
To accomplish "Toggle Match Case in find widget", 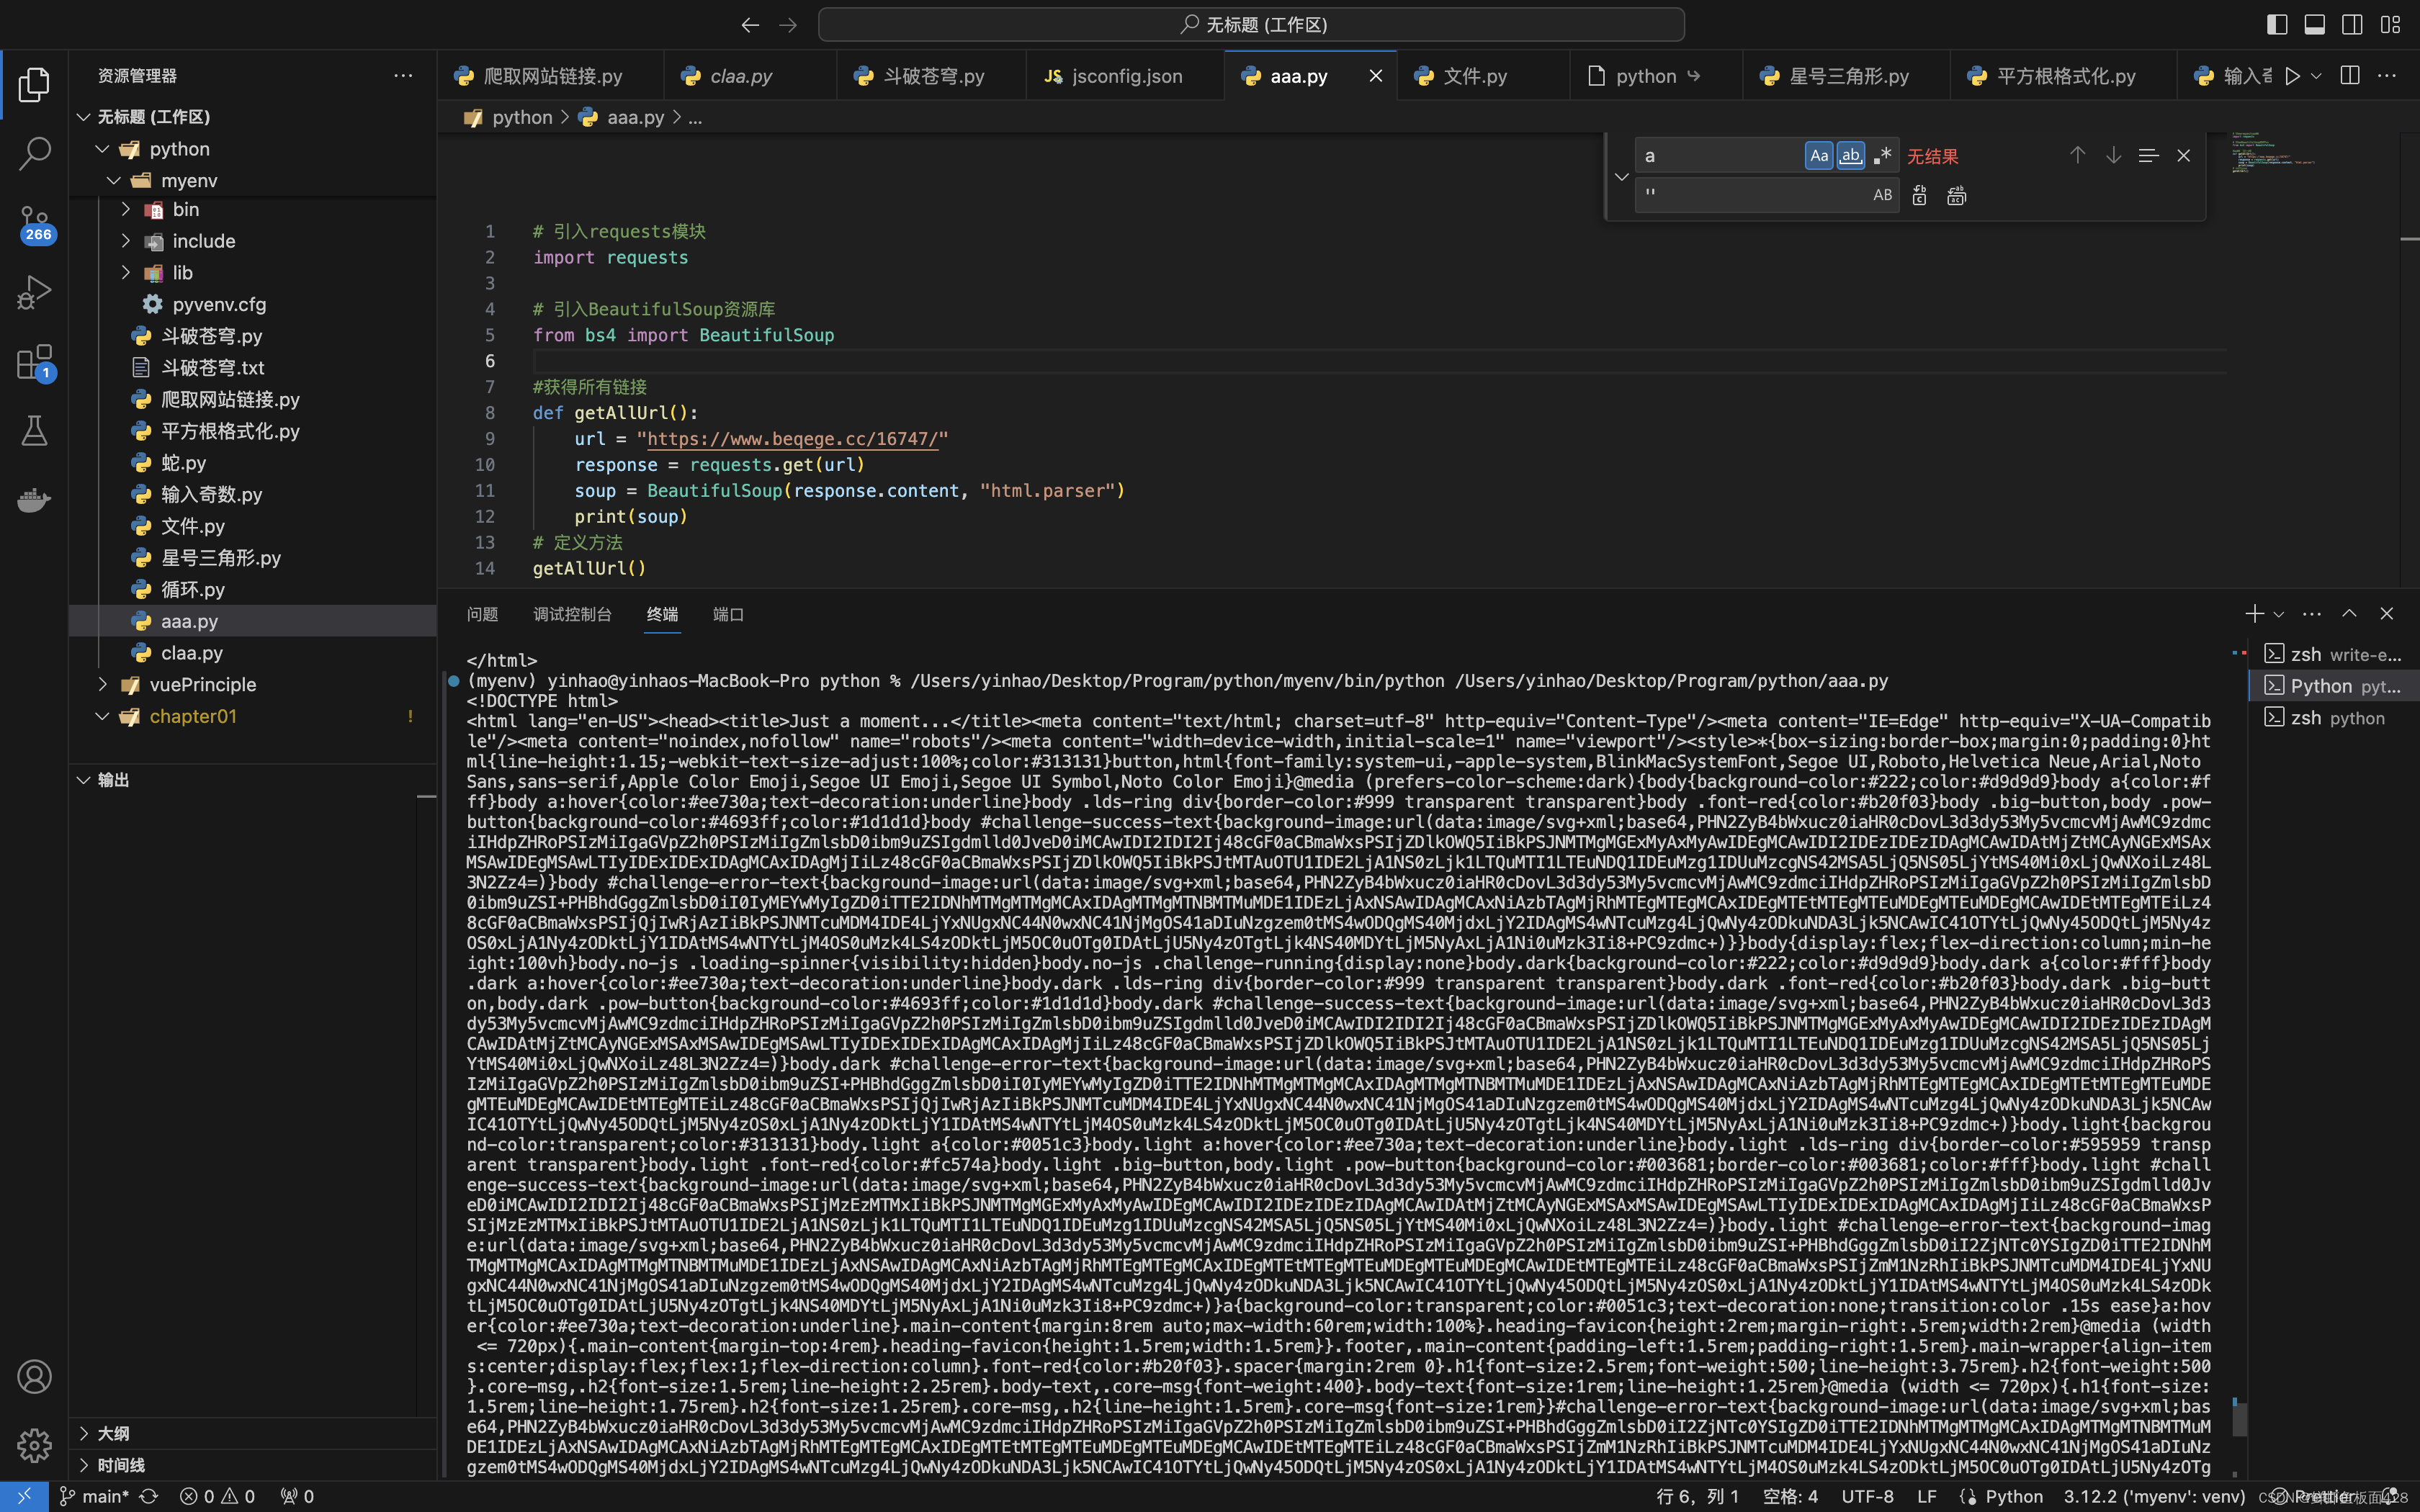I will (1819, 155).
